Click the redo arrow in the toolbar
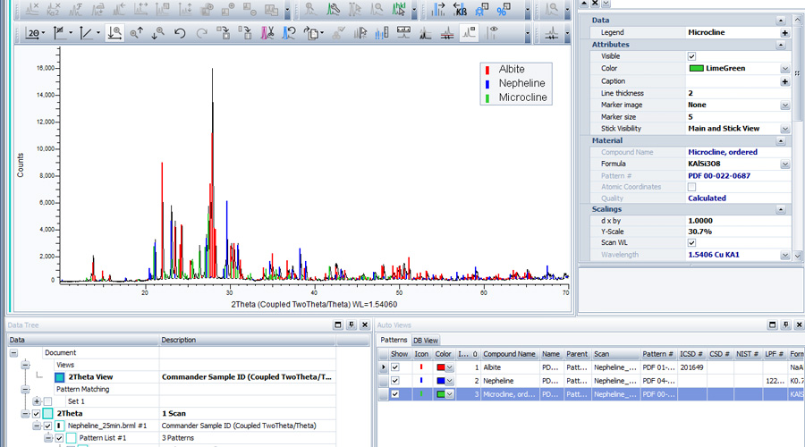The height and width of the screenshot is (447, 805). click(201, 33)
